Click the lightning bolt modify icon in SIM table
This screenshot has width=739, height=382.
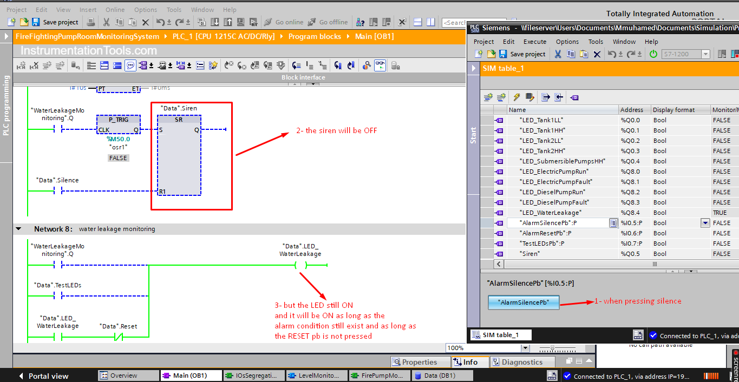(x=516, y=97)
